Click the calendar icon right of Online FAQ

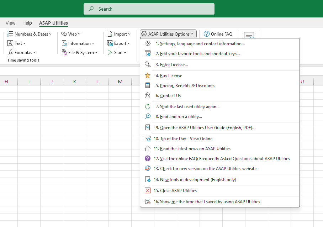click(x=249, y=35)
